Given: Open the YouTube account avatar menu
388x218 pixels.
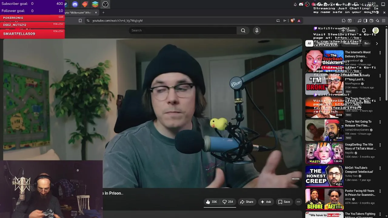Looking at the screenshot, I should tap(376, 30).
